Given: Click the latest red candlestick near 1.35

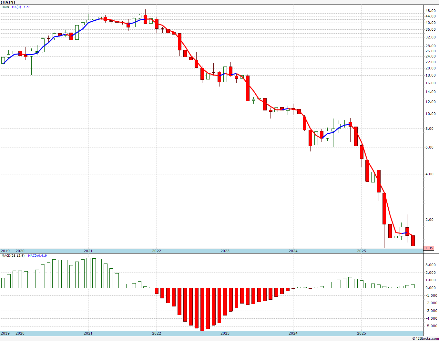Looking at the screenshot, I should point(413,241).
